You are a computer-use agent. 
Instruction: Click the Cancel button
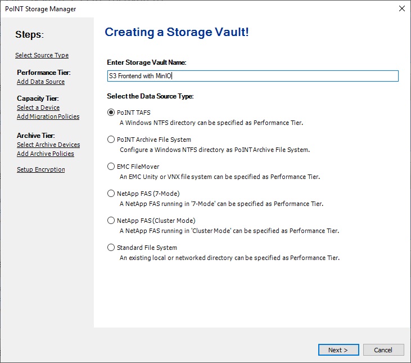tap(383, 350)
